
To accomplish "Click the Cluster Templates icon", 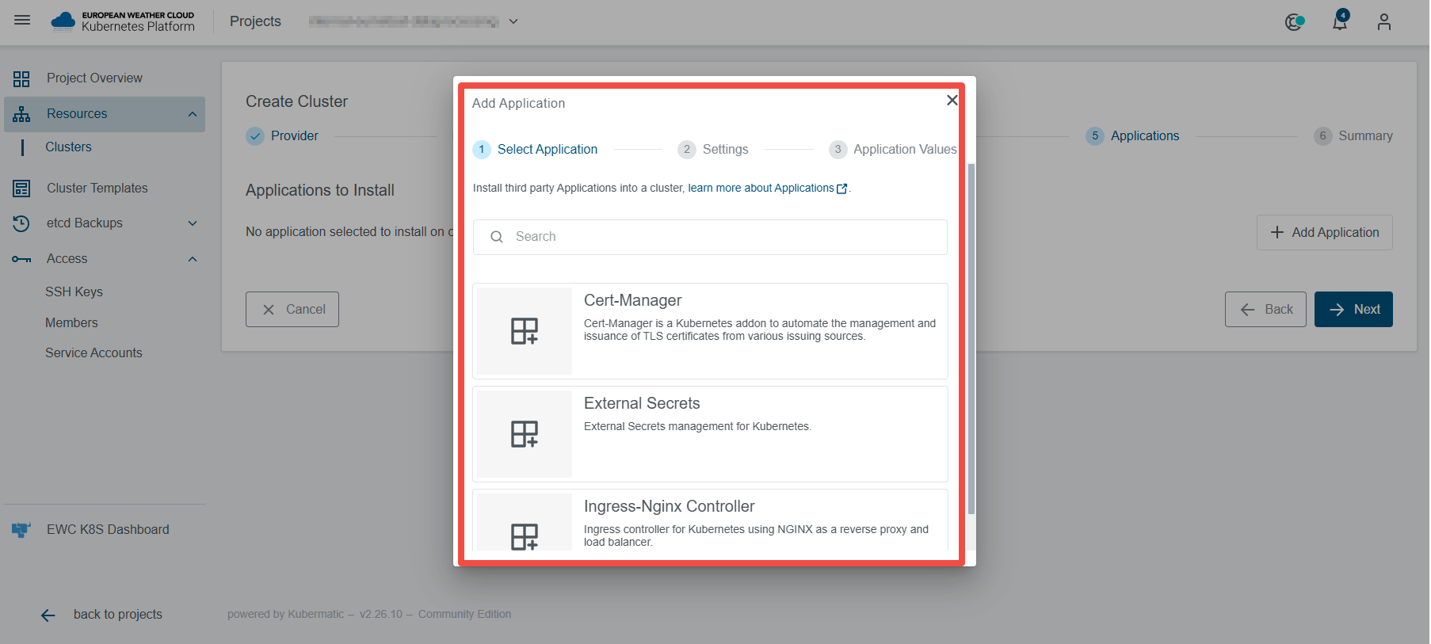I will [21, 189].
